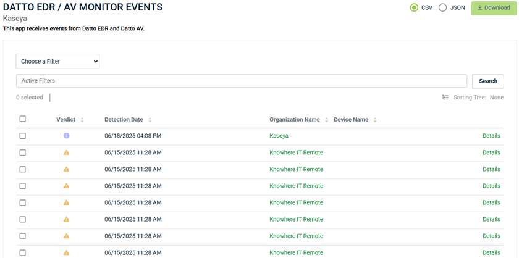The height and width of the screenshot is (258, 519).
Task: Select the JSON export format
Action: (x=442, y=7)
